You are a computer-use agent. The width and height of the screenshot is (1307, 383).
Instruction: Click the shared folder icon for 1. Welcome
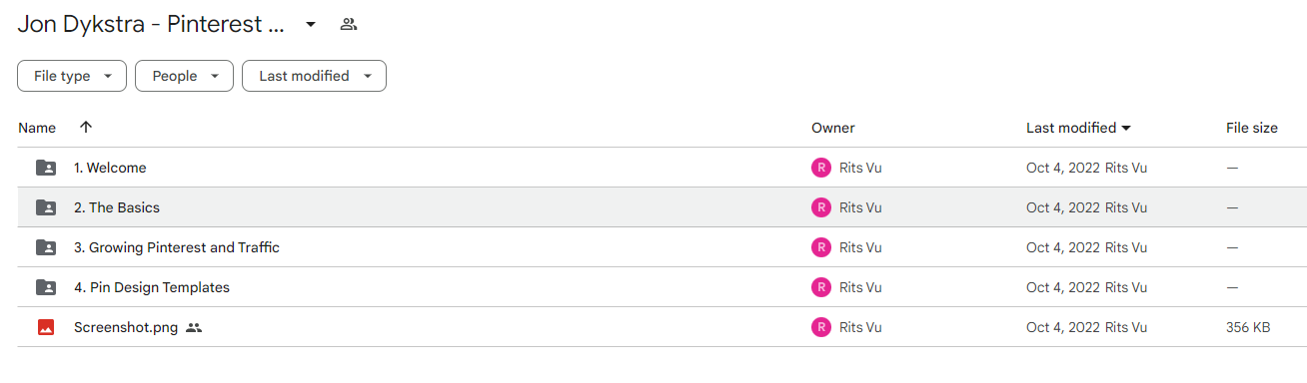pyautogui.click(x=46, y=168)
